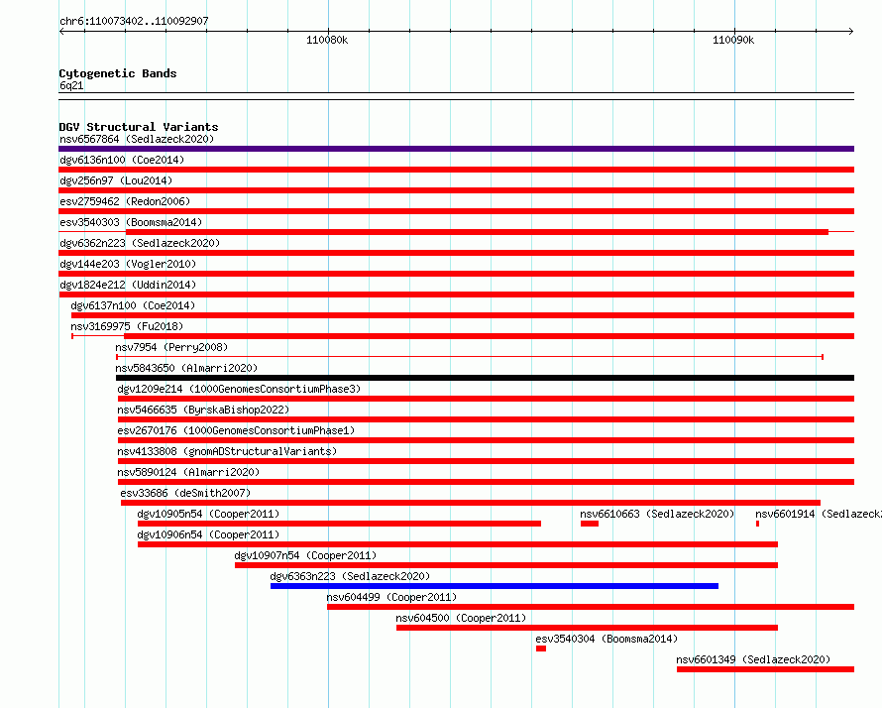Select dgv10907n54 (Cooper2011) label
Screen dimensions: 882x708
(x=305, y=555)
